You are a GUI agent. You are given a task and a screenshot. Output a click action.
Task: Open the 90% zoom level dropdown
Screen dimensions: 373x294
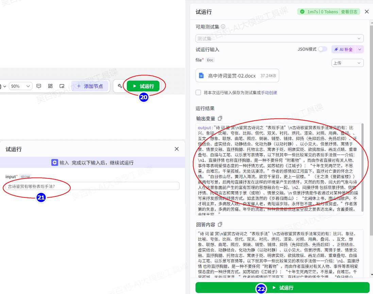20,86
